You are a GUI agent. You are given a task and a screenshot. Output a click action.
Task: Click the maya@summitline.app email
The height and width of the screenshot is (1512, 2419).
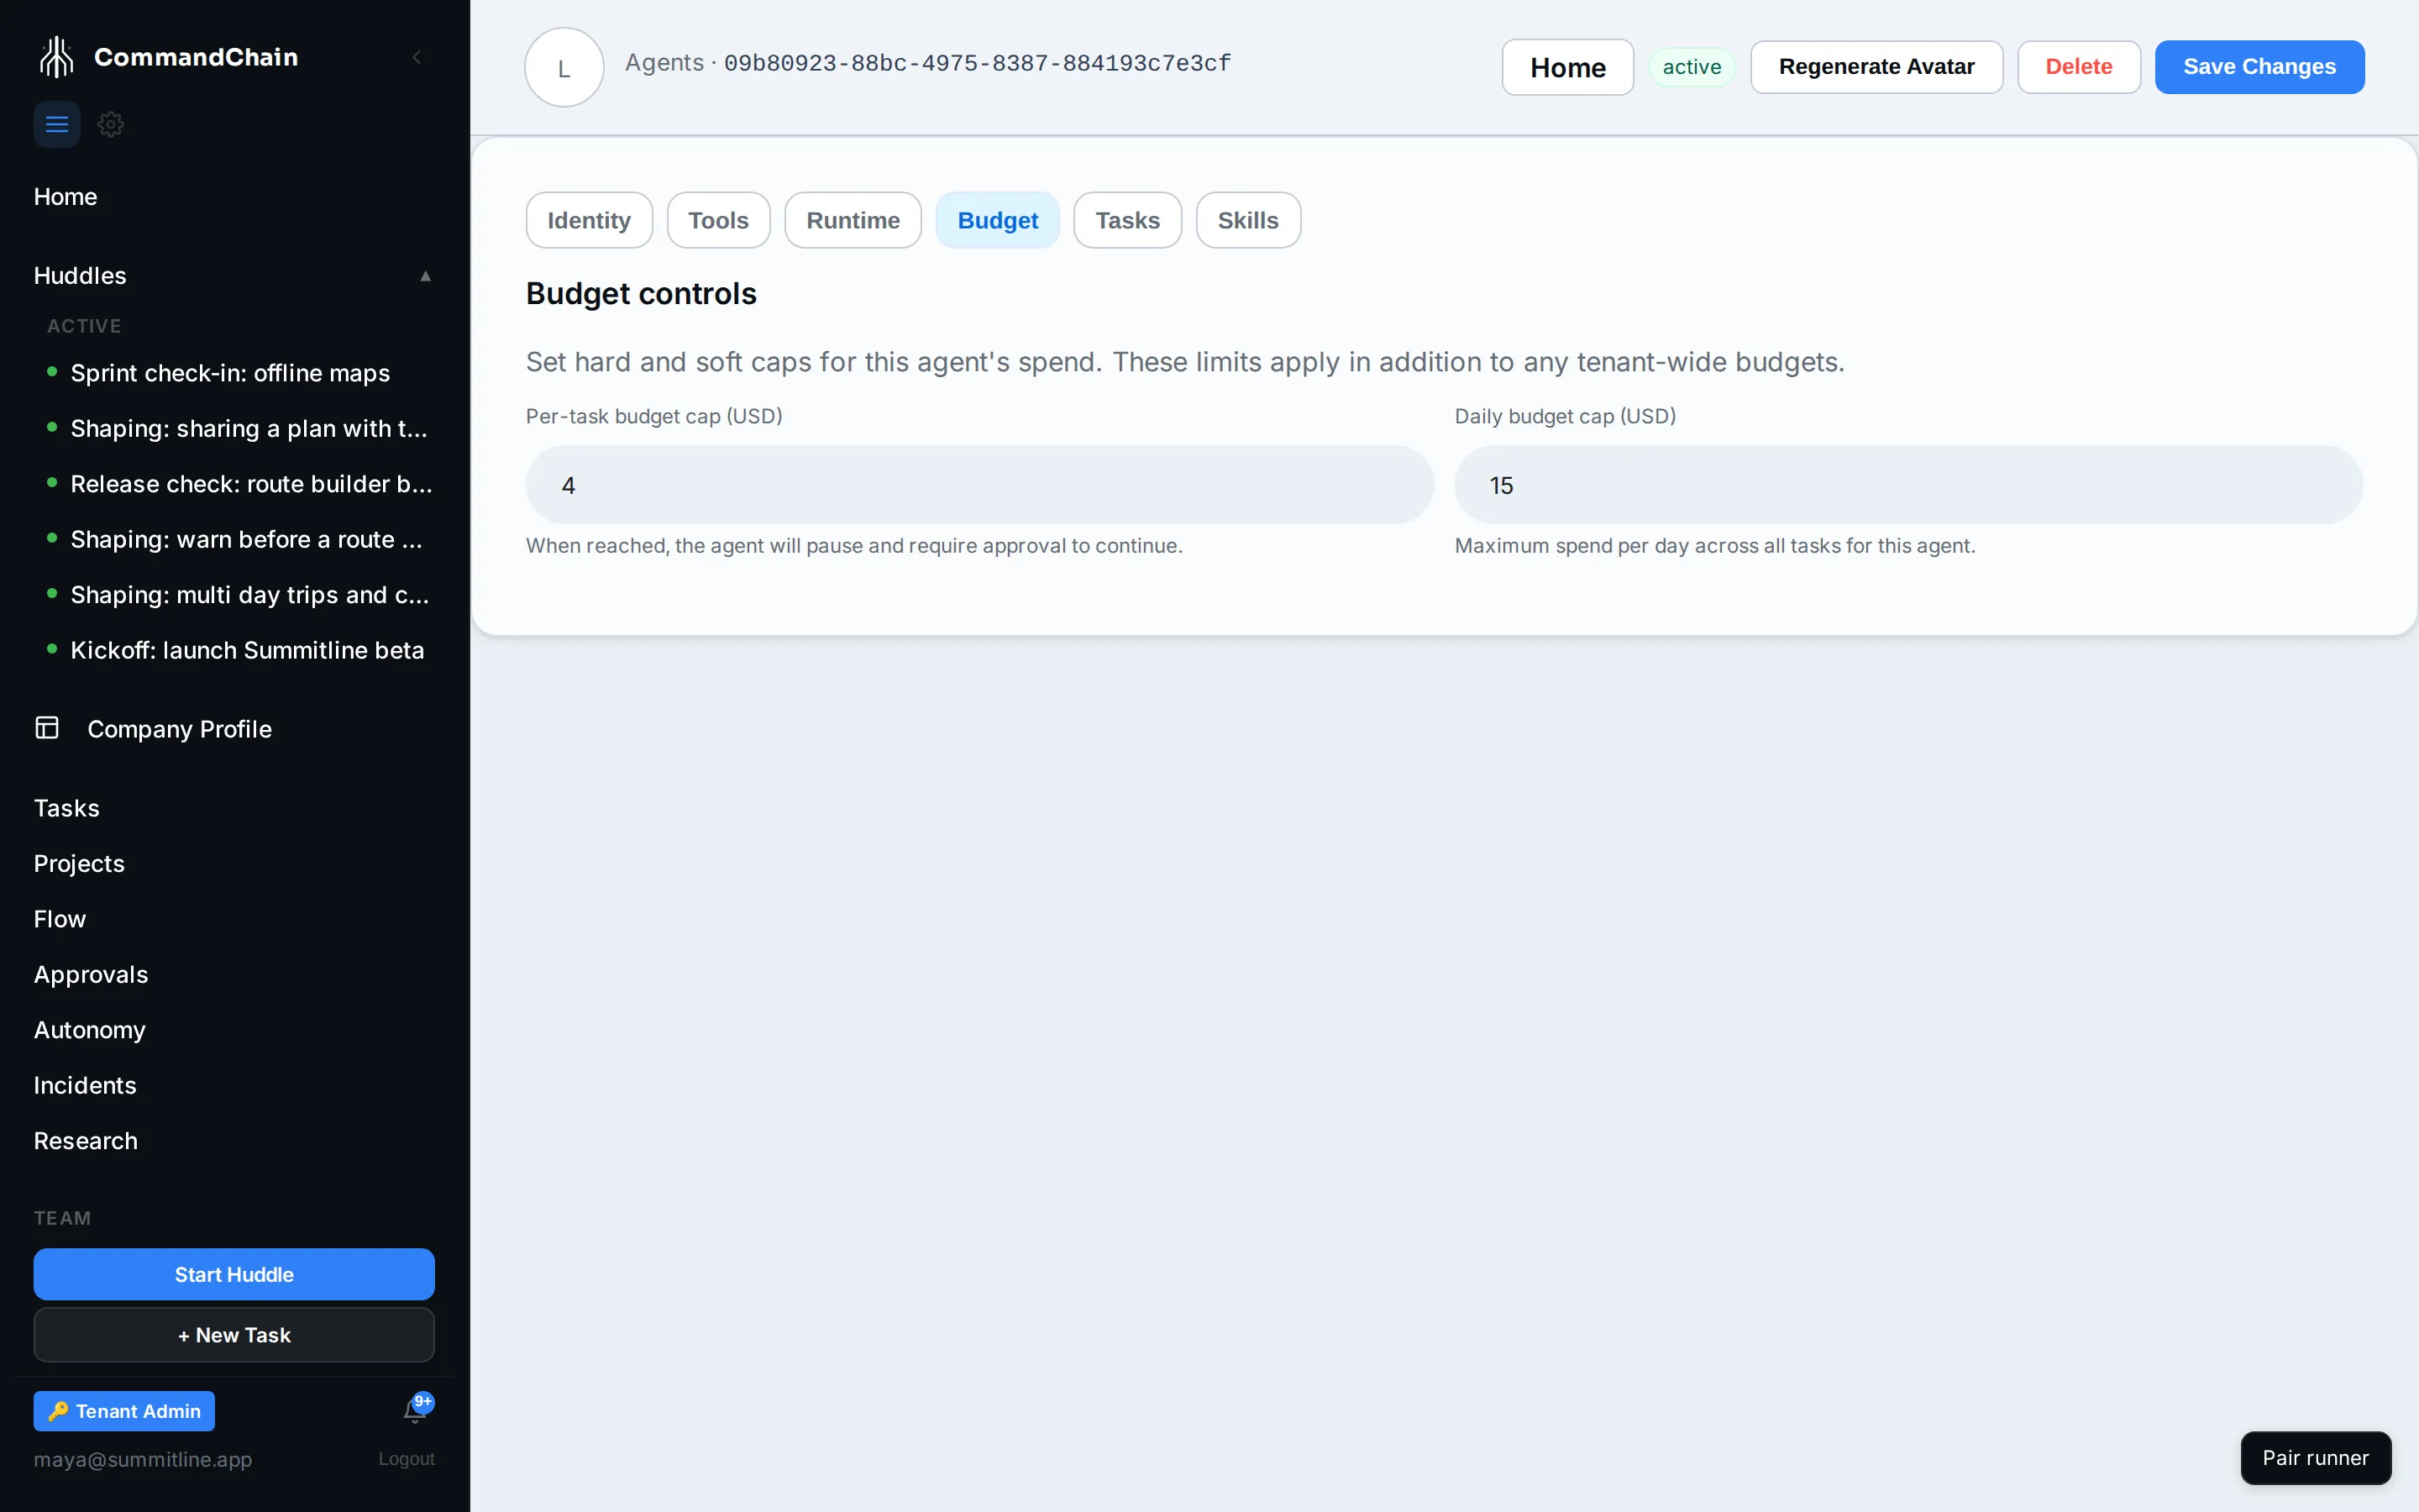143,1459
